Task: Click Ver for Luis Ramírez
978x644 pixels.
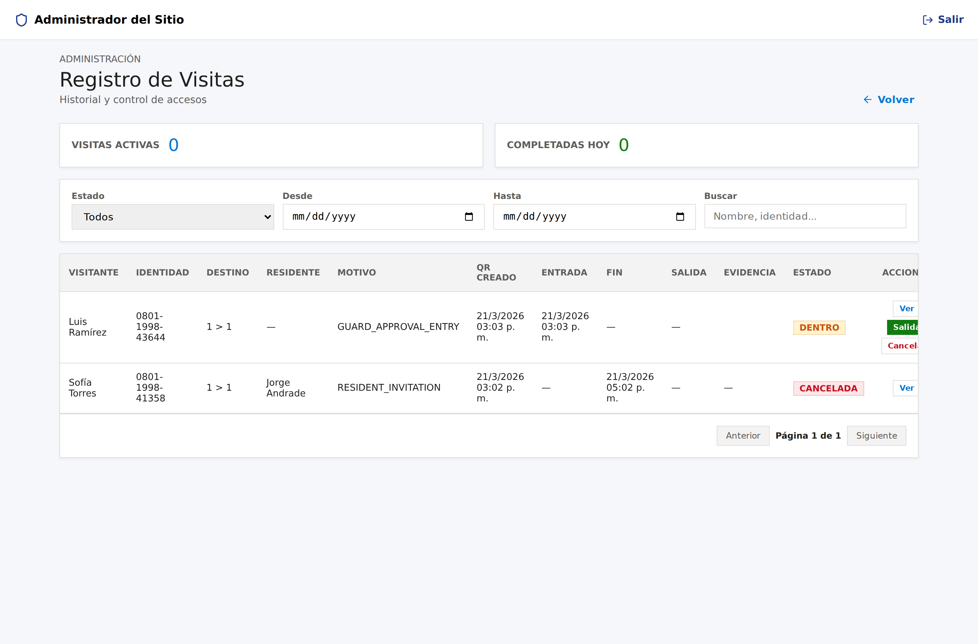Action: [906, 309]
